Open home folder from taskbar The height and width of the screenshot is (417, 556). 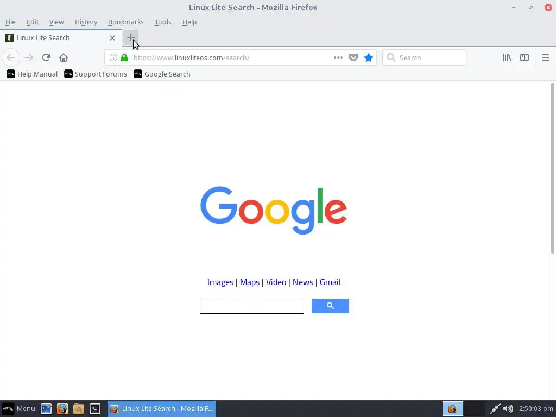(x=79, y=409)
